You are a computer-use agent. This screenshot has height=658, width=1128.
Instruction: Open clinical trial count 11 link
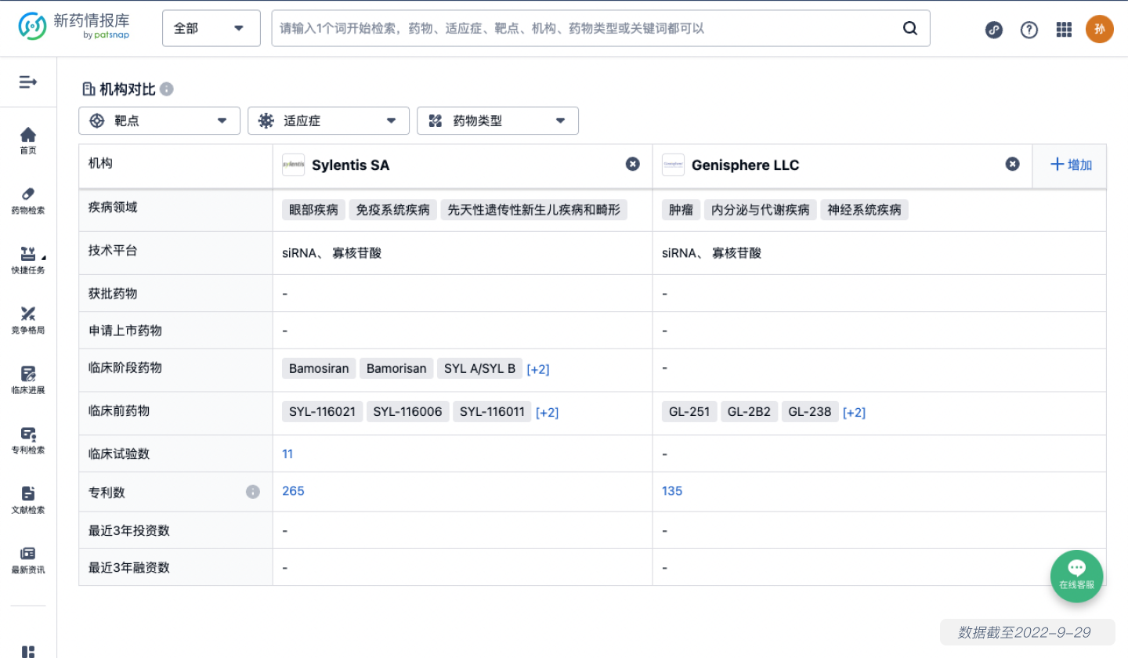point(287,454)
